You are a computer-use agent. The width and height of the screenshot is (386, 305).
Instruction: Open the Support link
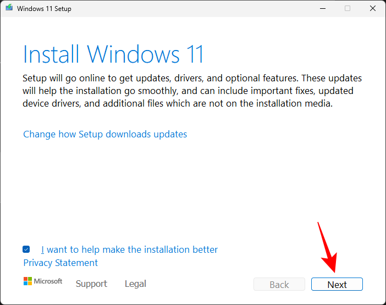pos(91,284)
